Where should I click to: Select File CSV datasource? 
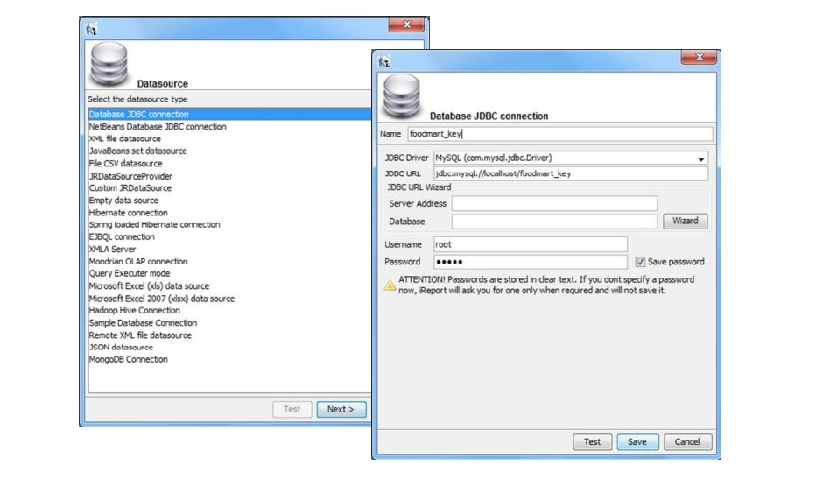[125, 164]
